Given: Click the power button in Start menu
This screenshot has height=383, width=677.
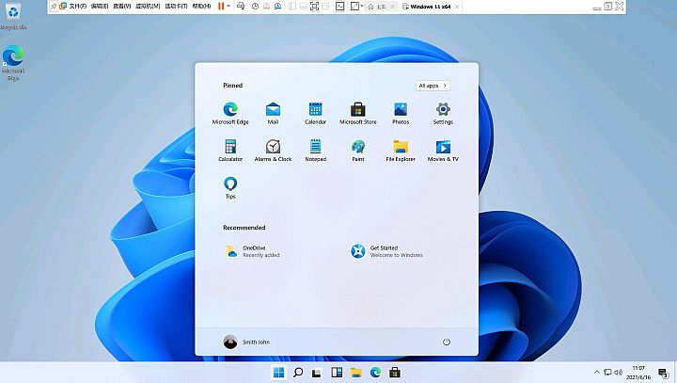Looking at the screenshot, I should [x=447, y=342].
